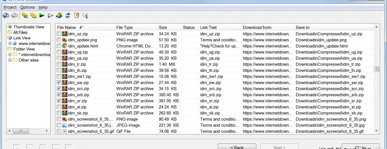Click the PNG icon of idm_screenshot_6_35.... row

[65, 119]
